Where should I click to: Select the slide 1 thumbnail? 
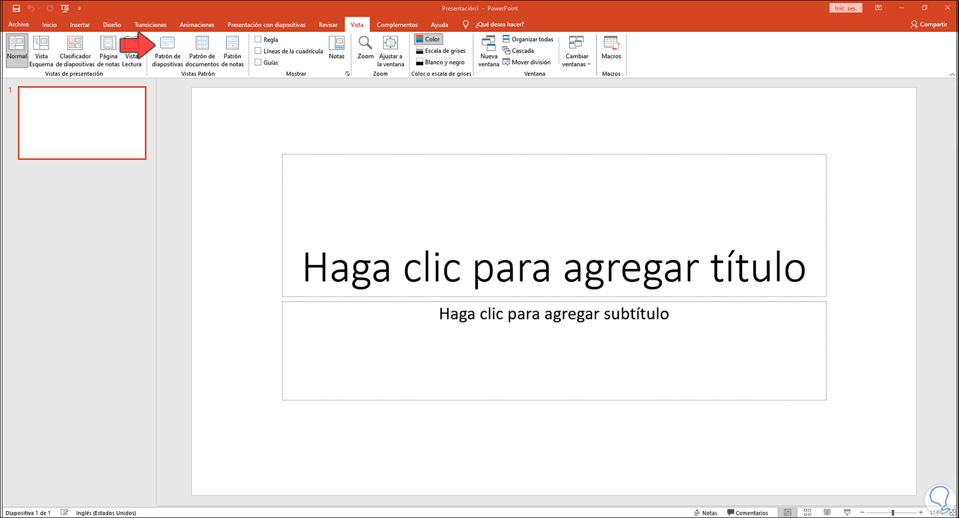[x=82, y=123]
